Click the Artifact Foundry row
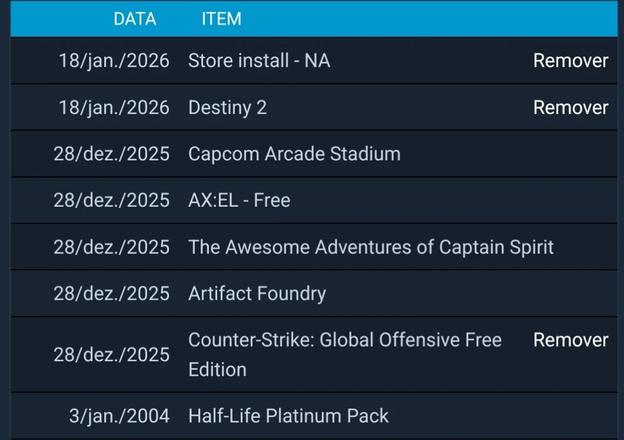Screen dimensions: 624x440 click(257, 293)
